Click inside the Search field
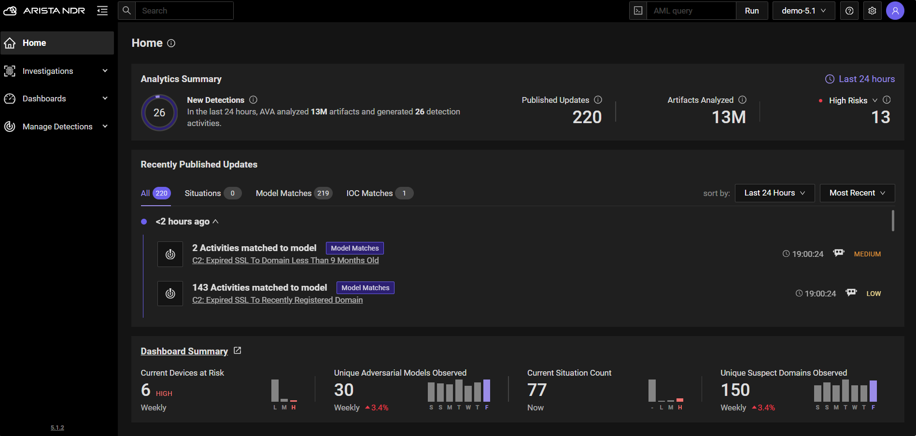The image size is (916, 436). (185, 10)
